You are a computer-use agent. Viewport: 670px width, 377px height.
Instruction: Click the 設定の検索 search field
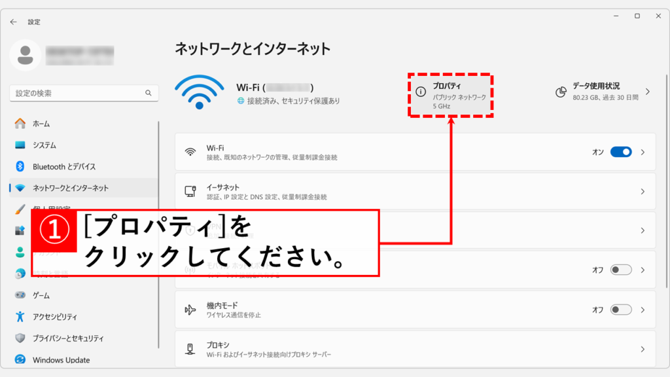[77, 94]
